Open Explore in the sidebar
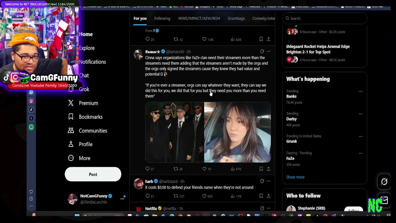The height and width of the screenshot is (223, 396). pos(87,48)
